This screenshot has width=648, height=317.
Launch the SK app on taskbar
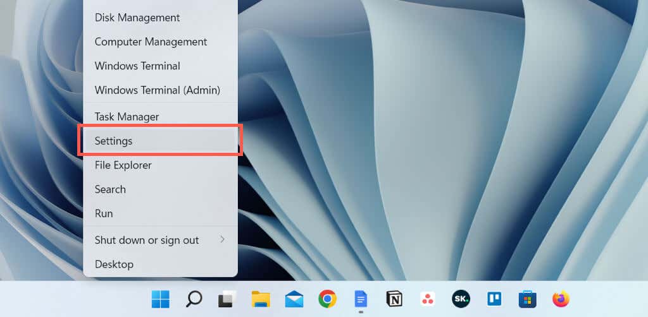(461, 299)
